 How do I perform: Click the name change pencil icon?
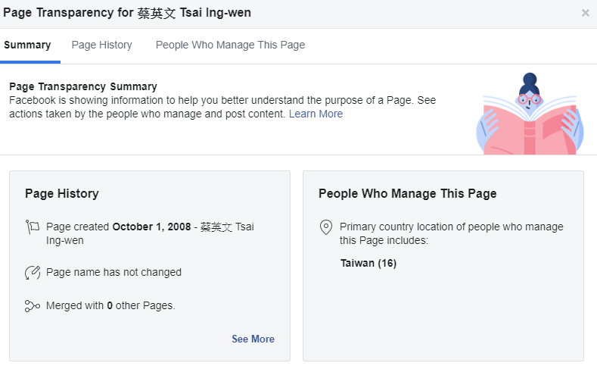pyautogui.click(x=32, y=273)
